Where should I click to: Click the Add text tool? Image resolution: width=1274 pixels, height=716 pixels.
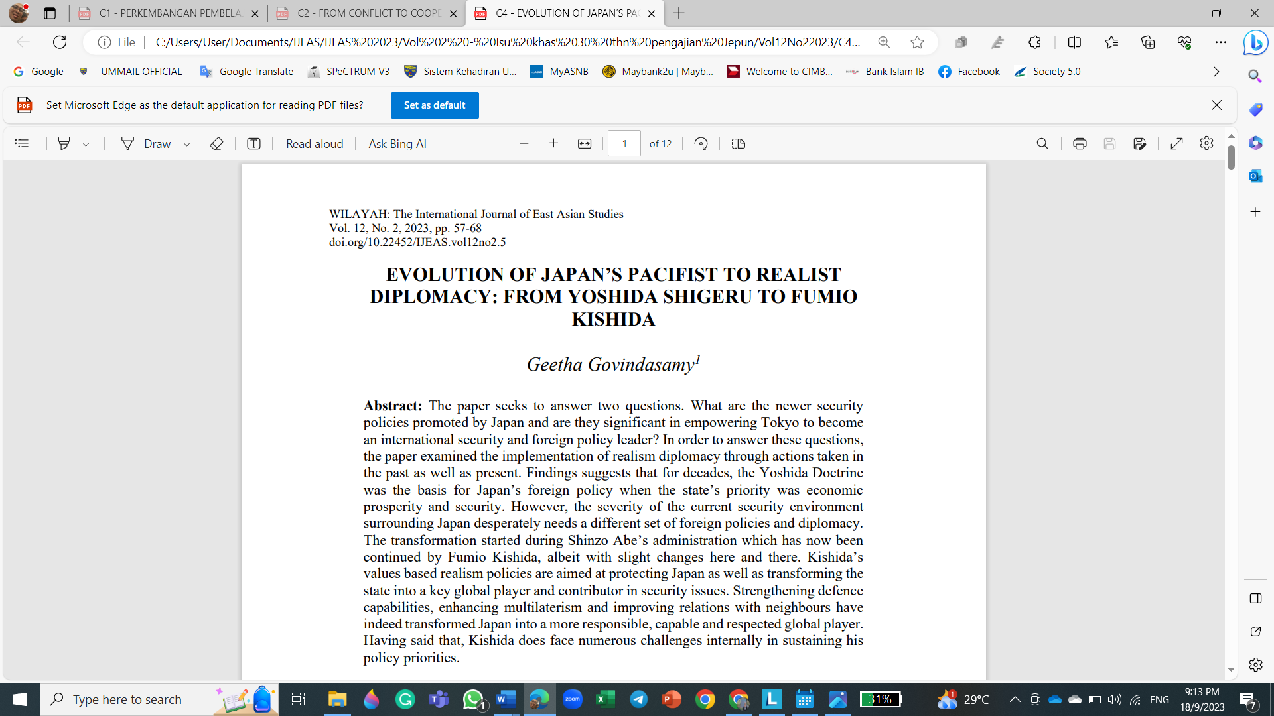point(253,143)
